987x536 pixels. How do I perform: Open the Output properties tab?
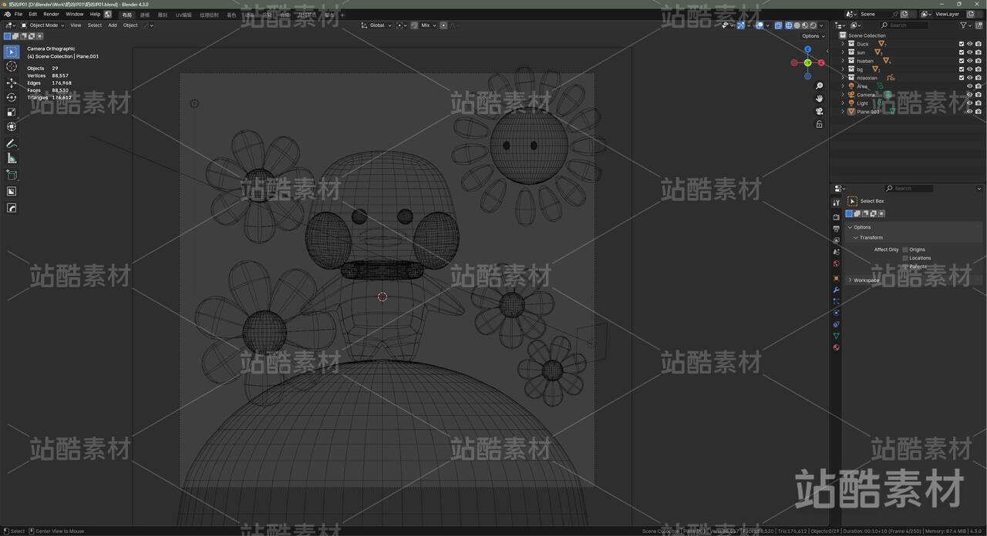click(x=836, y=229)
